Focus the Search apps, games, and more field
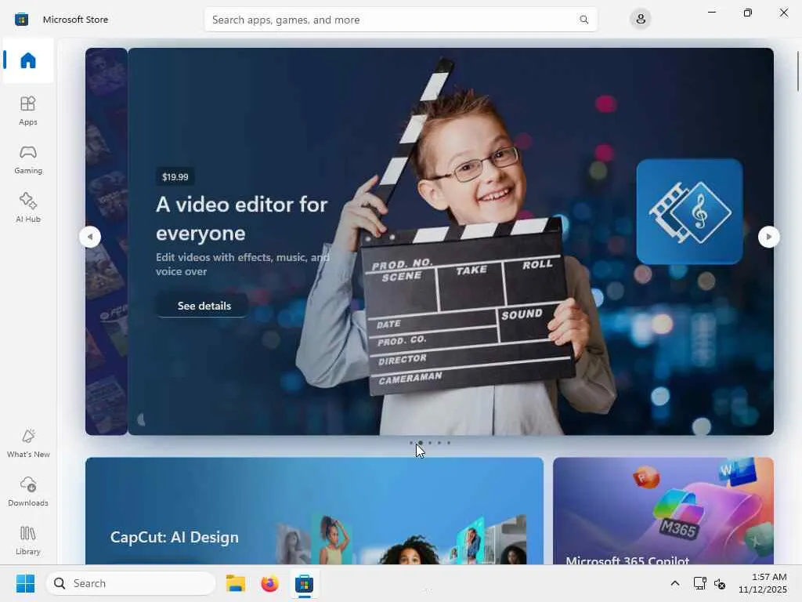This screenshot has height=602, width=802. pos(400,20)
